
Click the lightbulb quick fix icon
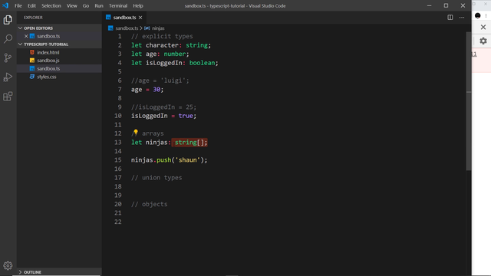(136, 133)
